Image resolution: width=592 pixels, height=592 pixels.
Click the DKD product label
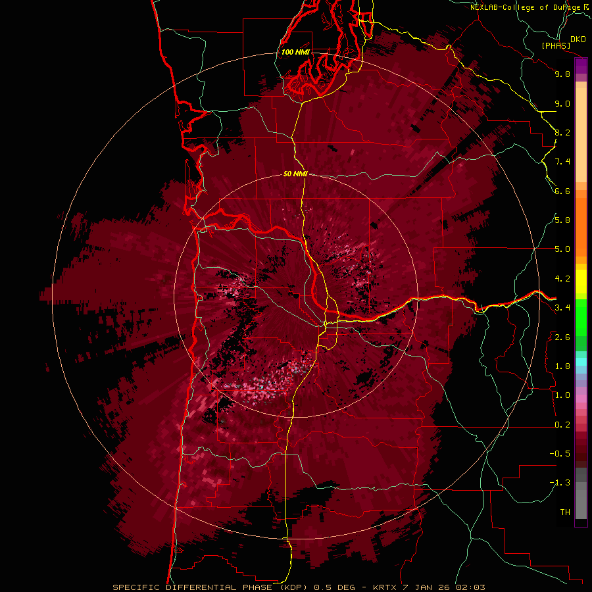(578, 39)
